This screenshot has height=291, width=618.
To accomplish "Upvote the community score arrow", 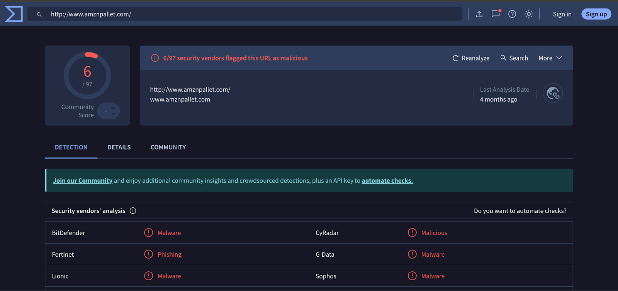I will (x=114, y=108).
